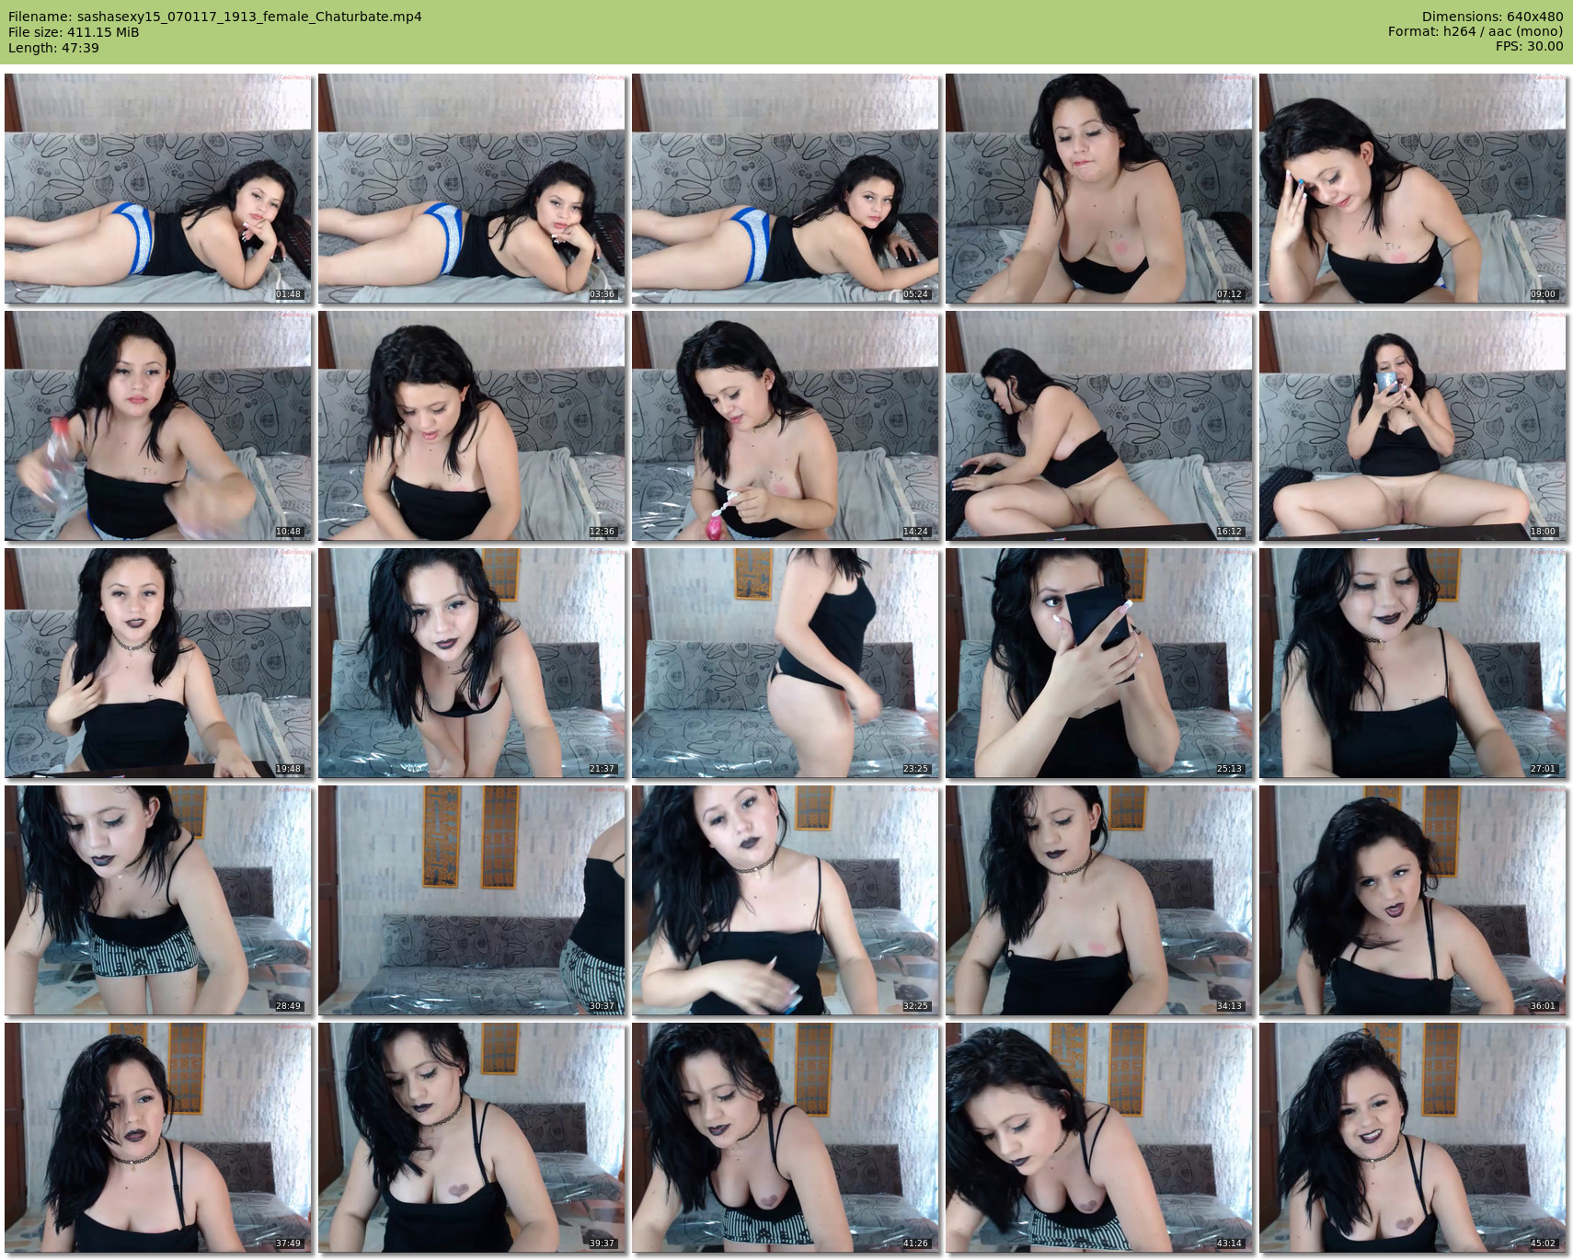Open the thumbnail timestamped 19:48
This screenshot has width=1573, height=1260.
[158, 663]
